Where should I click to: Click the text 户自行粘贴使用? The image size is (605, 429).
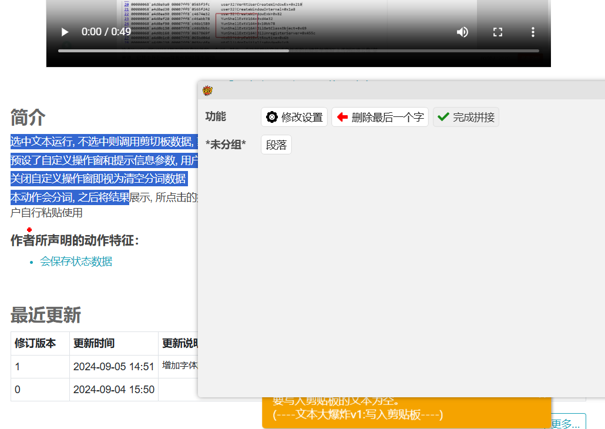coord(46,213)
